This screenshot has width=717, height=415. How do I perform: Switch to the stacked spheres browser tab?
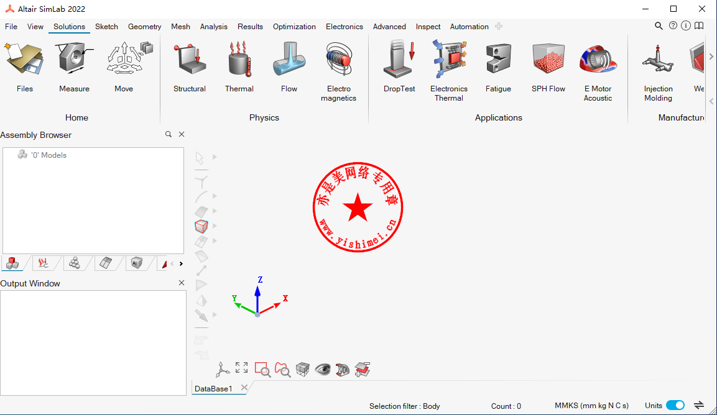75,263
